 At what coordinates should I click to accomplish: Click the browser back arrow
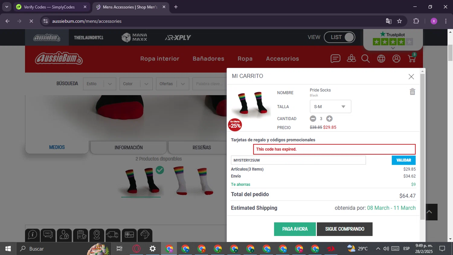coord(8,21)
